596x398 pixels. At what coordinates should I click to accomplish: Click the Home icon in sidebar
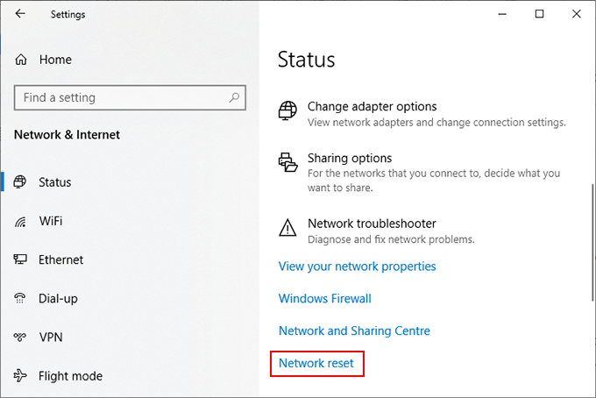[x=21, y=60]
